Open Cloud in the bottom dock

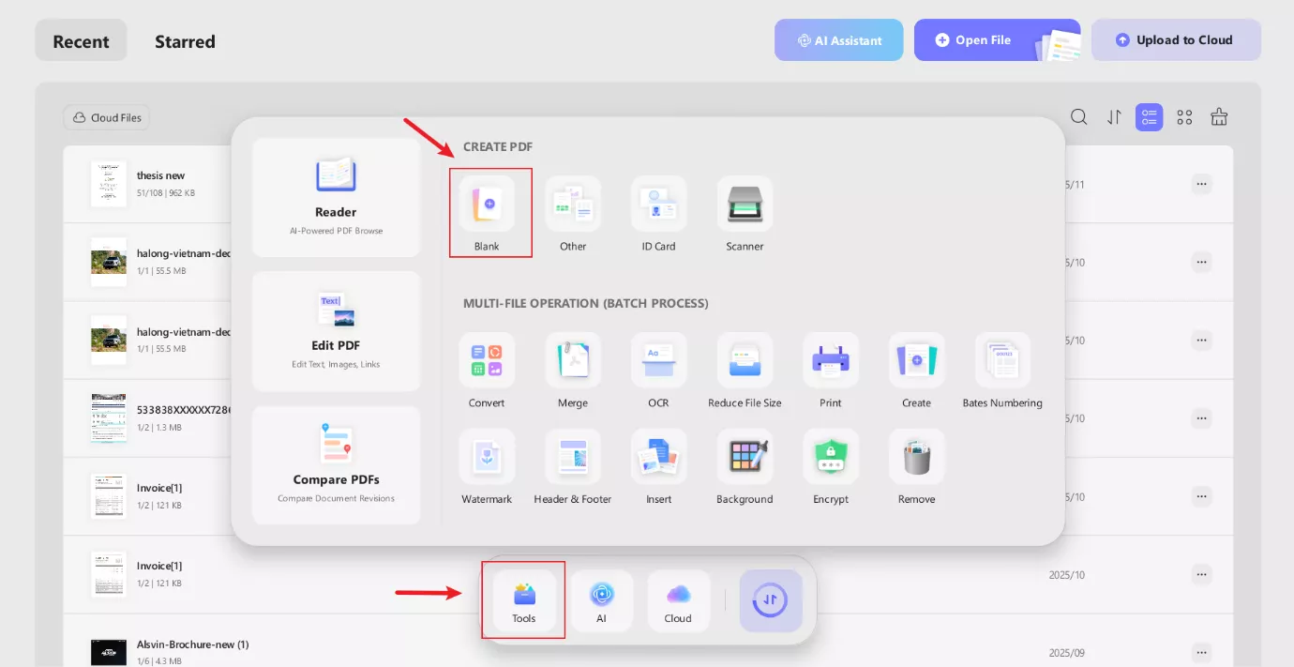click(x=678, y=600)
